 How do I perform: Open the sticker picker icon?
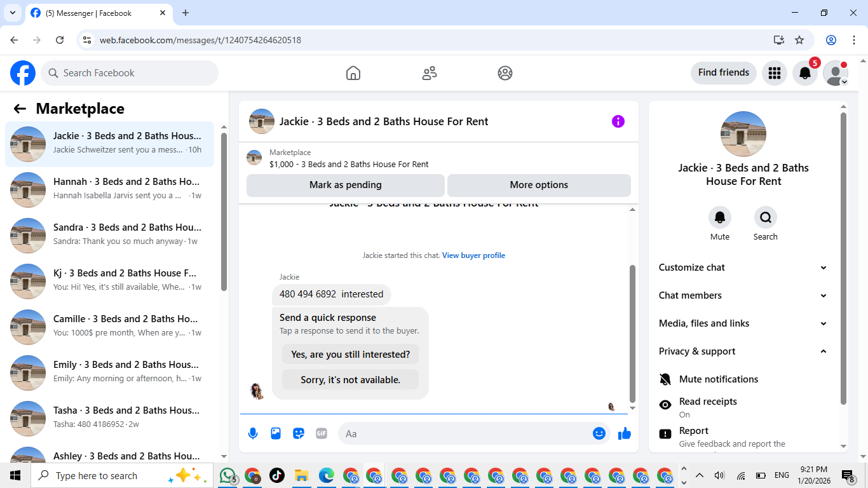299,433
